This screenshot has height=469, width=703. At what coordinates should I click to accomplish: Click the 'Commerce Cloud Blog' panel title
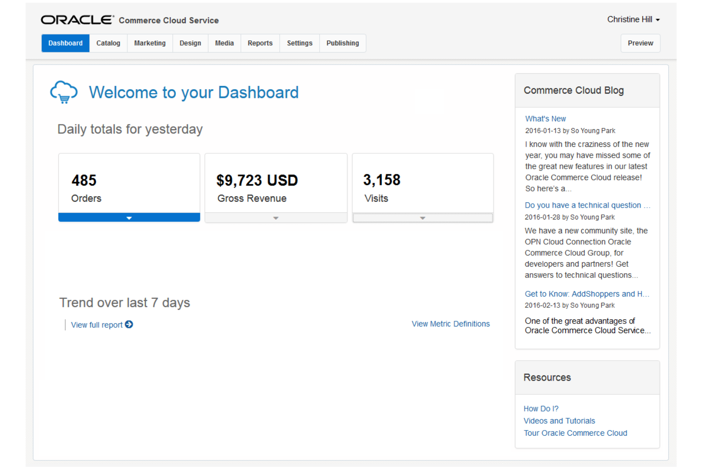pos(574,91)
